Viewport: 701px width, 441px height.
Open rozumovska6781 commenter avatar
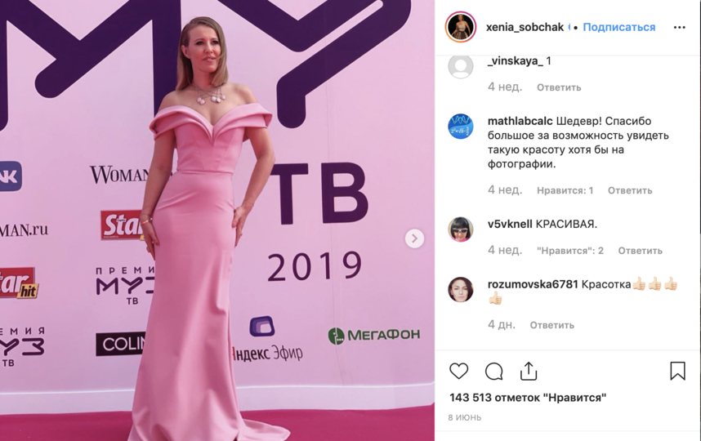pyautogui.click(x=461, y=290)
